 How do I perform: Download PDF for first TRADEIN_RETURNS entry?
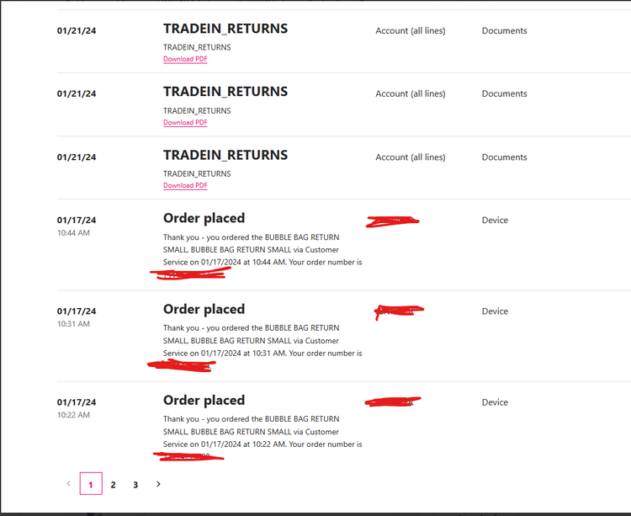185,59
